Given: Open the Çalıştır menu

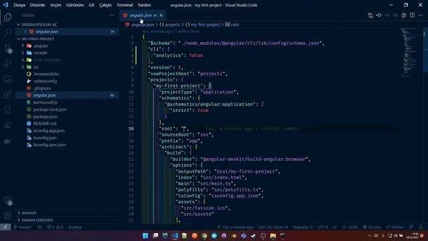Looking at the screenshot, I should click(106, 5).
